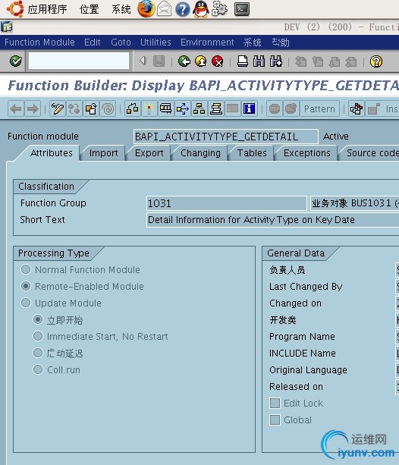The width and height of the screenshot is (399, 465).
Task: Click the Pattern button
Action: click(x=319, y=108)
